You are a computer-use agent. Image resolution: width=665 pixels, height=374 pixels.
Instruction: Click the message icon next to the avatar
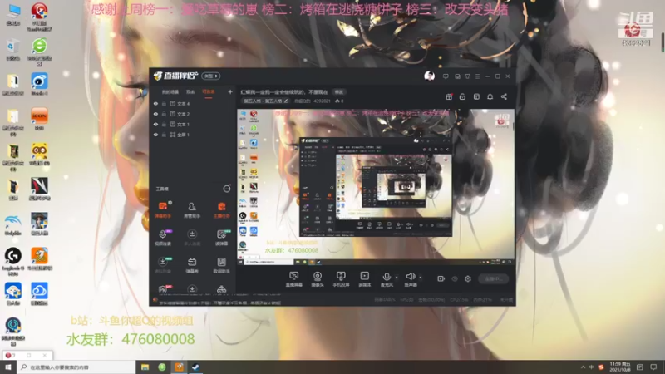pos(446,76)
